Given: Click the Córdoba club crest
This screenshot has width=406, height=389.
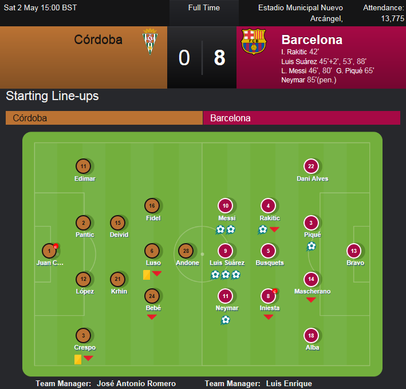Looking at the screenshot, I should (x=150, y=41).
